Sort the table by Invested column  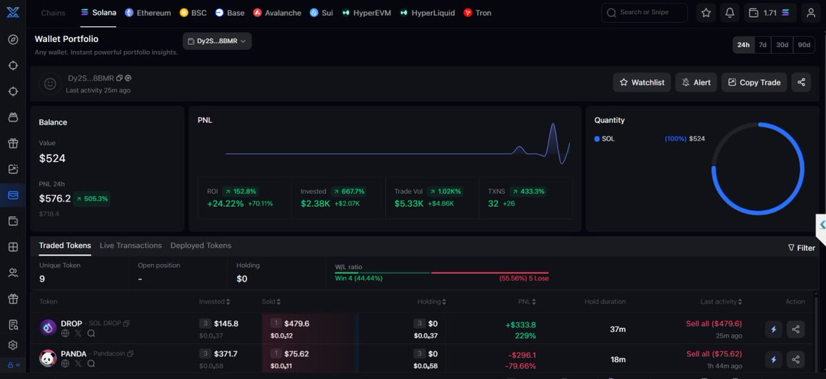click(x=214, y=302)
